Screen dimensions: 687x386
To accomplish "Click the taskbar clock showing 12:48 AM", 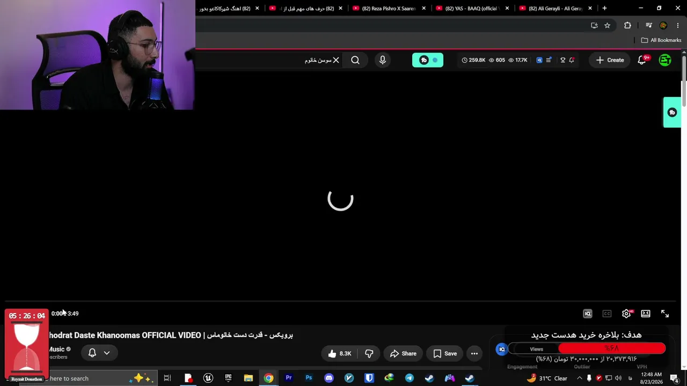I will click(x=652, y=378).
